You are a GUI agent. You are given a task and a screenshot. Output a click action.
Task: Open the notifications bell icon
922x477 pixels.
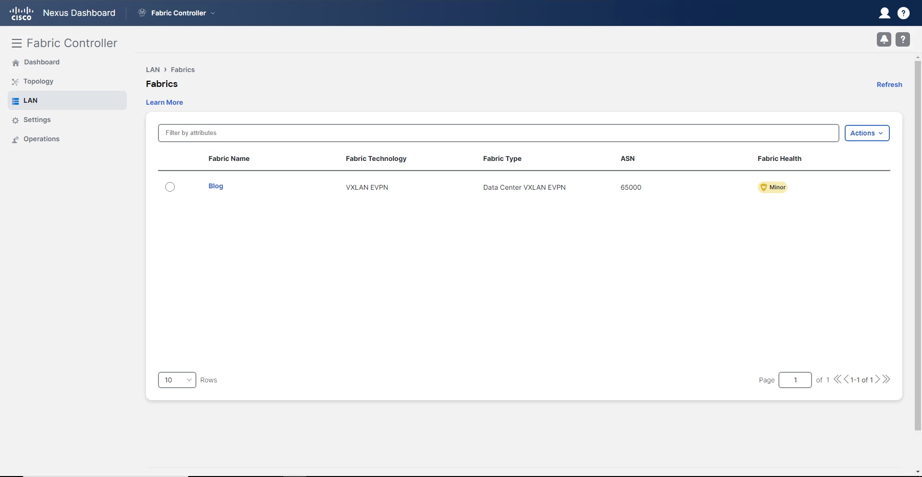pos(884,39)
